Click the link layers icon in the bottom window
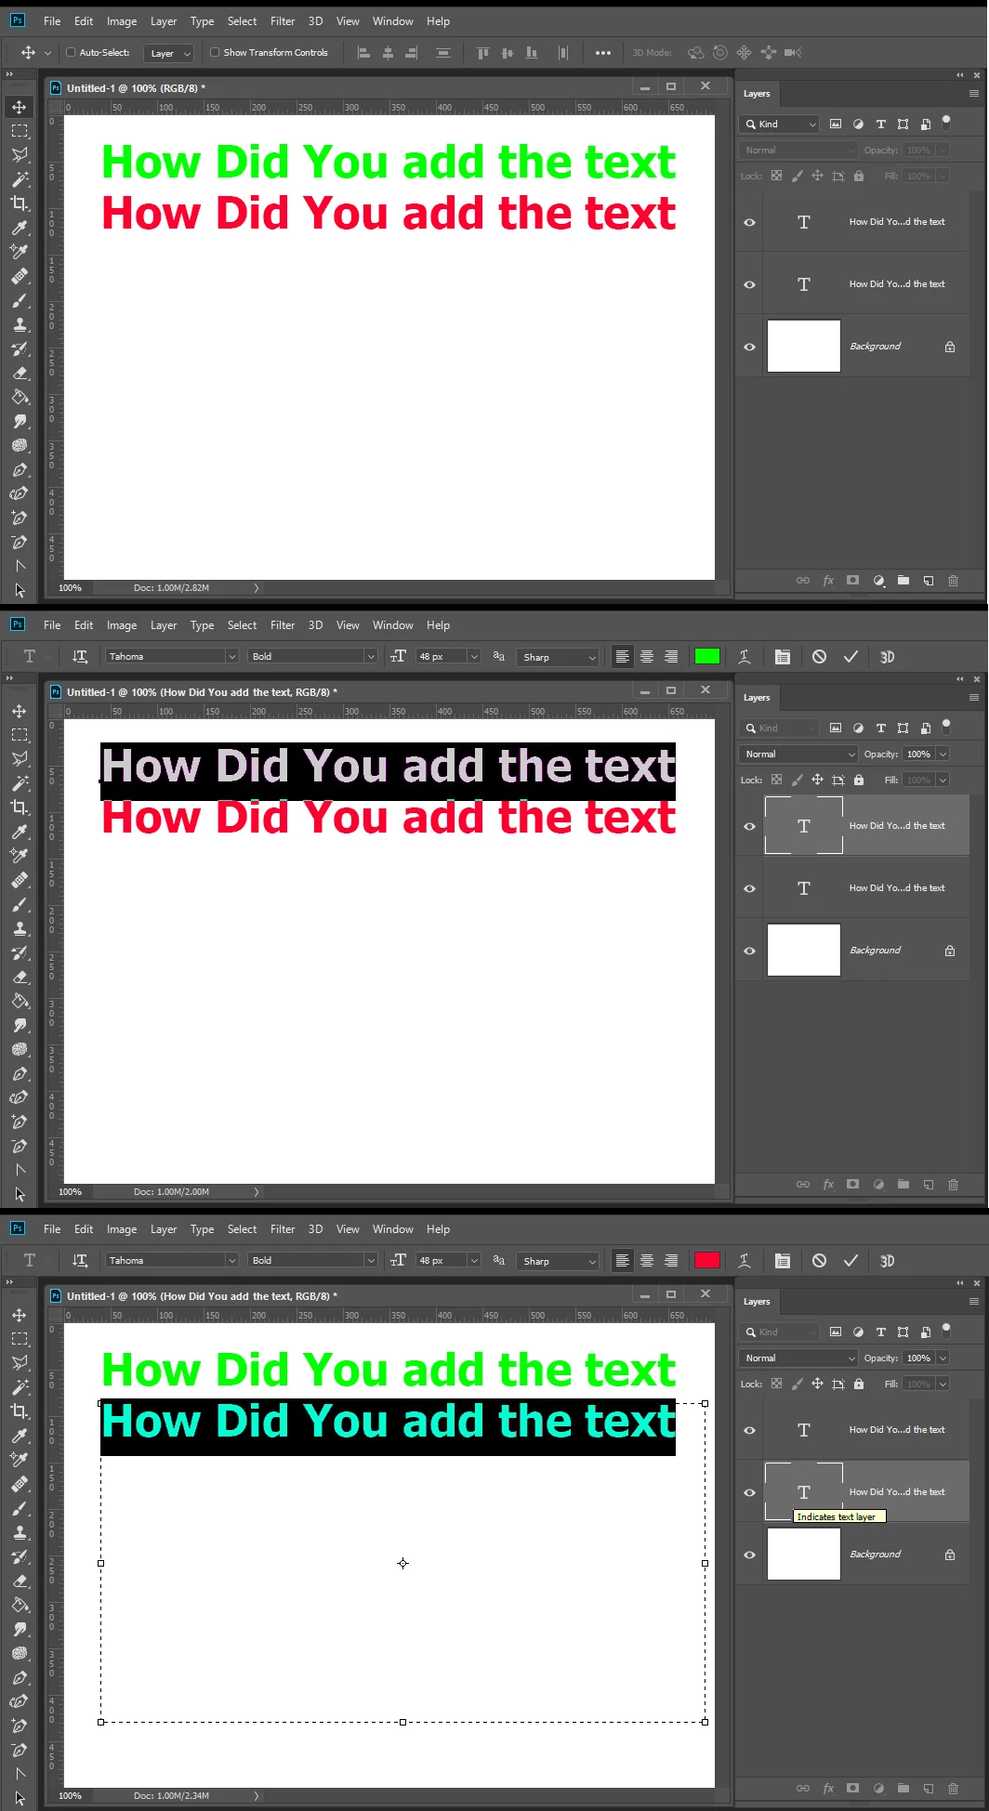Screen dimensions: 989x1811 point(803,1789)
